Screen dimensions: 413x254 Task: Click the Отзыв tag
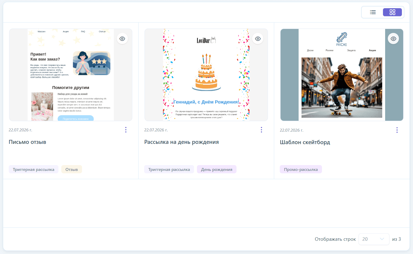coord(72,169)
